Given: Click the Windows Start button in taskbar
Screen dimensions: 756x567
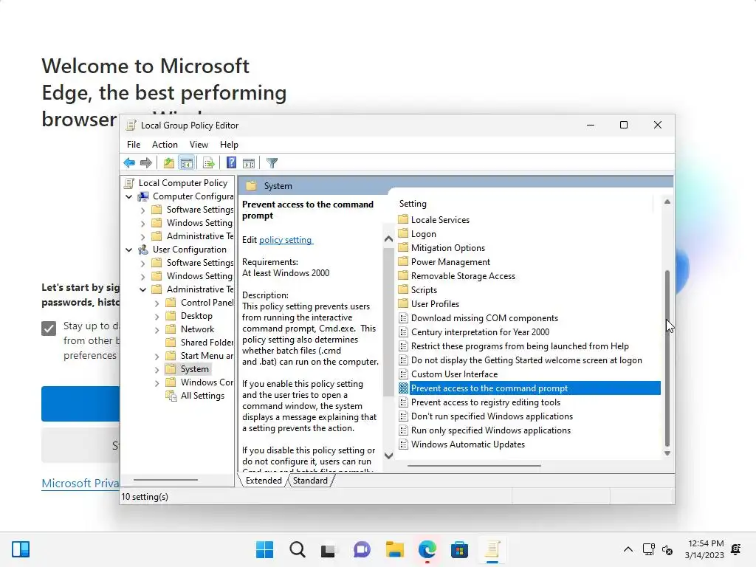Looking at the screenshot, I should tap(264, 549).
